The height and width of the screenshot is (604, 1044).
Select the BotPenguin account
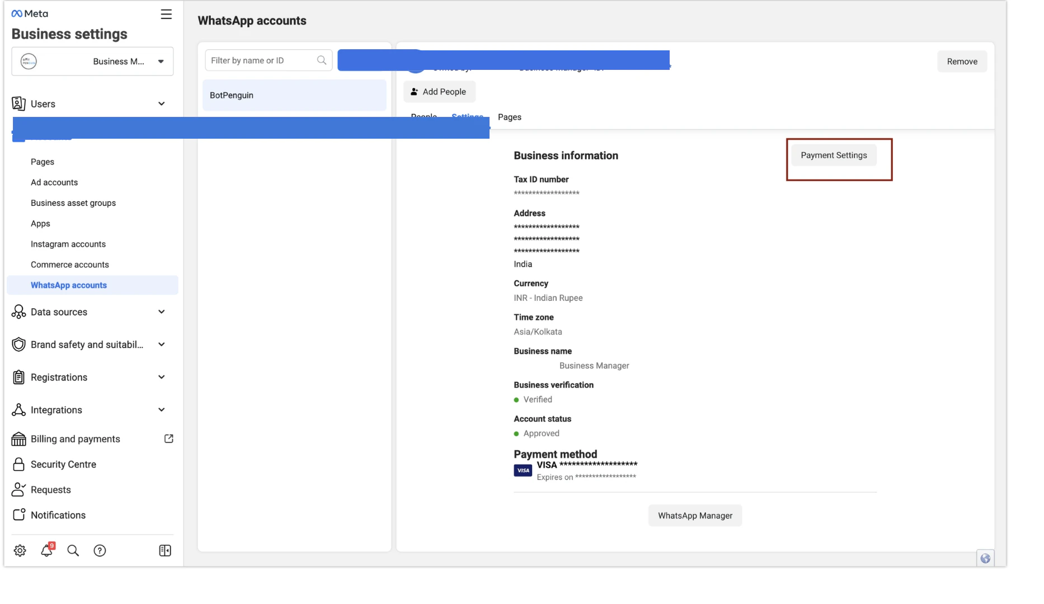(294, 95)
